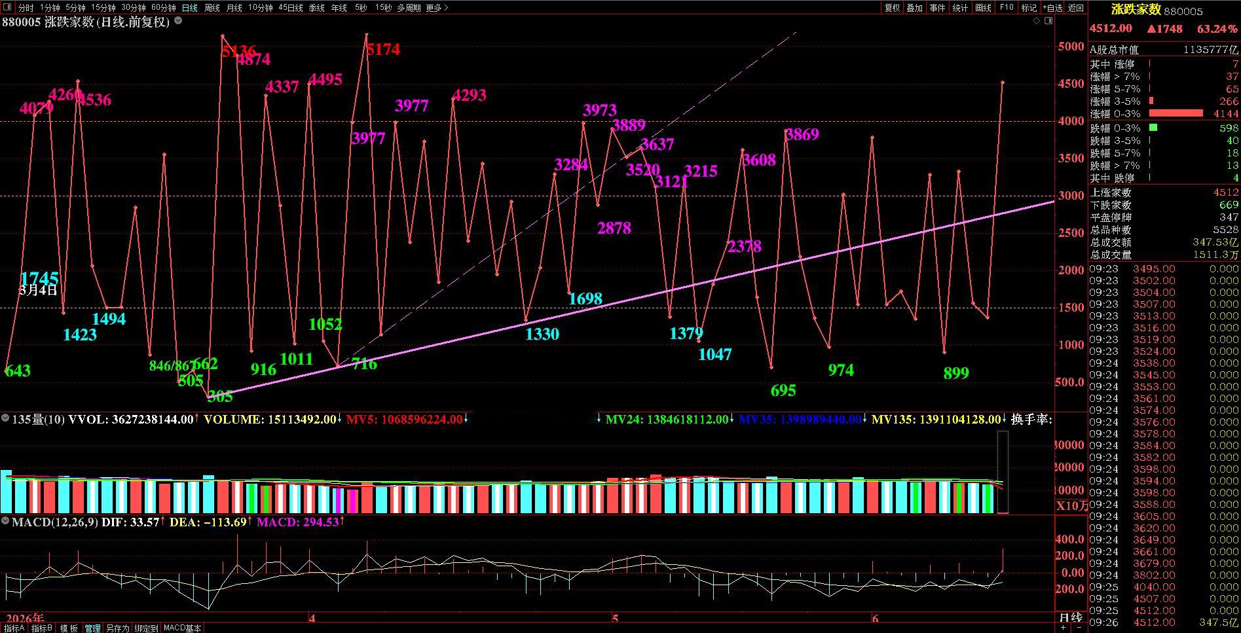Select the 年线 yearly period
This screenshot has width=1241, height=633.
pos(339,8)
